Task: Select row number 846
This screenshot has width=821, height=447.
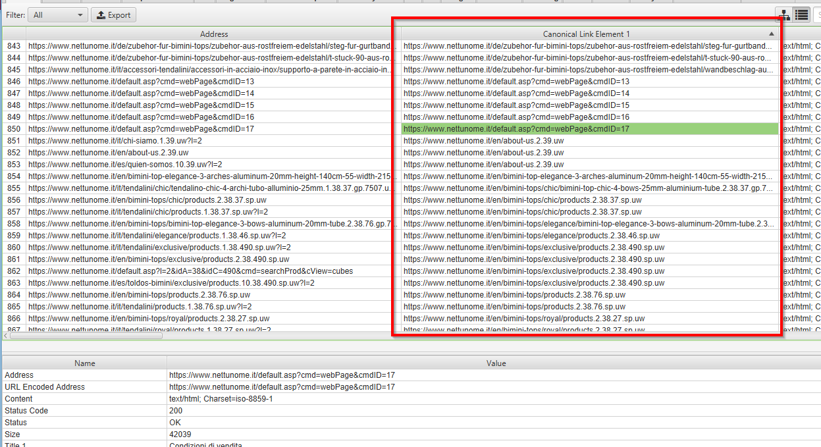Action: tap(14, 82)
